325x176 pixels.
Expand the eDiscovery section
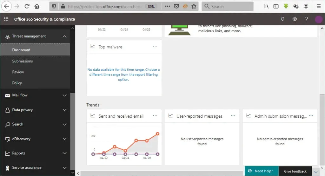[65, 139]
